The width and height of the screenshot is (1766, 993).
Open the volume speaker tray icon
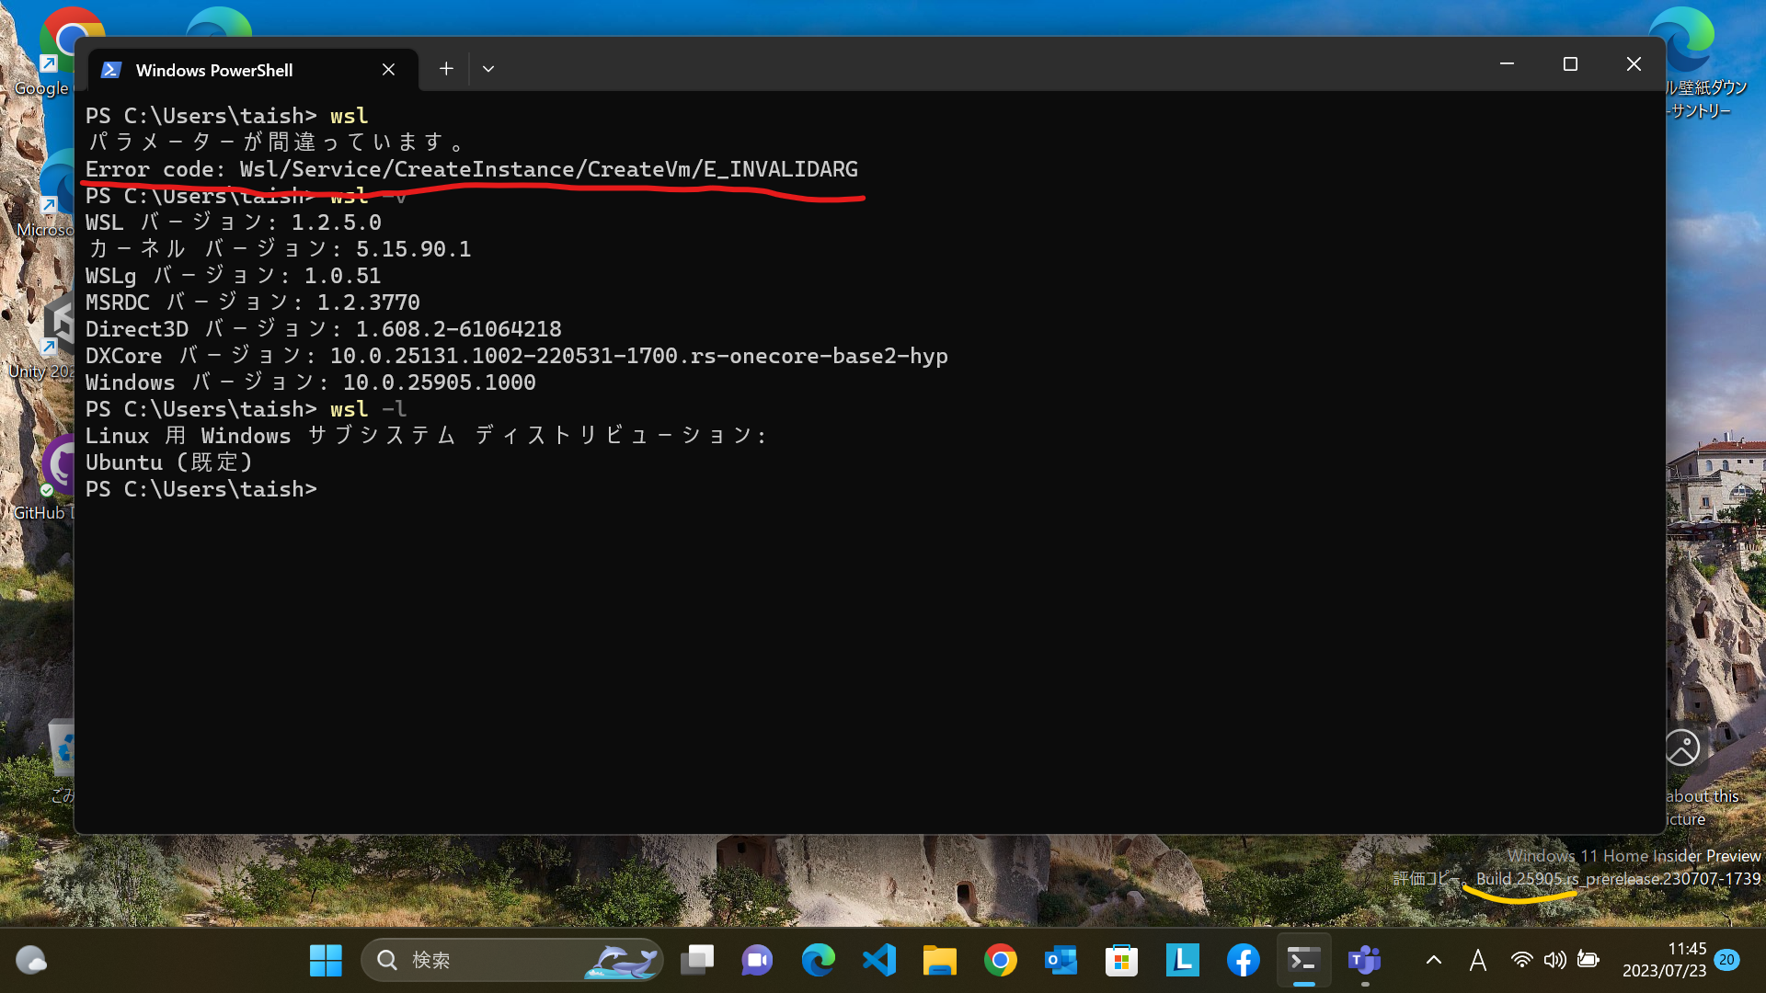pos(1554,960)
